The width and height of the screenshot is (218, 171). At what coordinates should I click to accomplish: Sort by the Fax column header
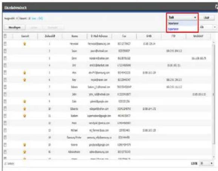point(124,36)
